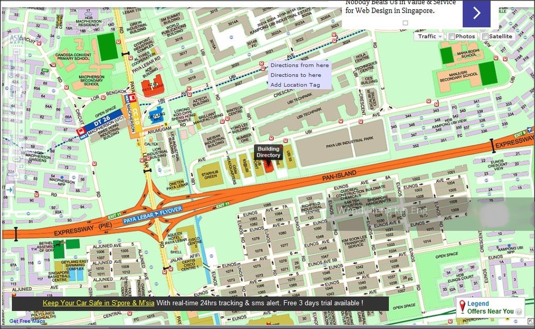535x329 pixels.
Task: Open the Legend link
Action: [478, 303]
